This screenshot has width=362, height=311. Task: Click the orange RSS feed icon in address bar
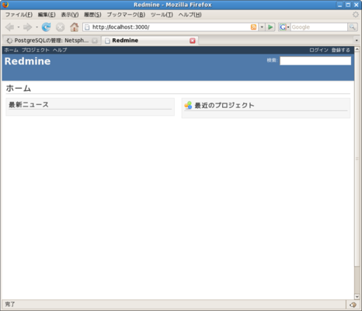253,27
